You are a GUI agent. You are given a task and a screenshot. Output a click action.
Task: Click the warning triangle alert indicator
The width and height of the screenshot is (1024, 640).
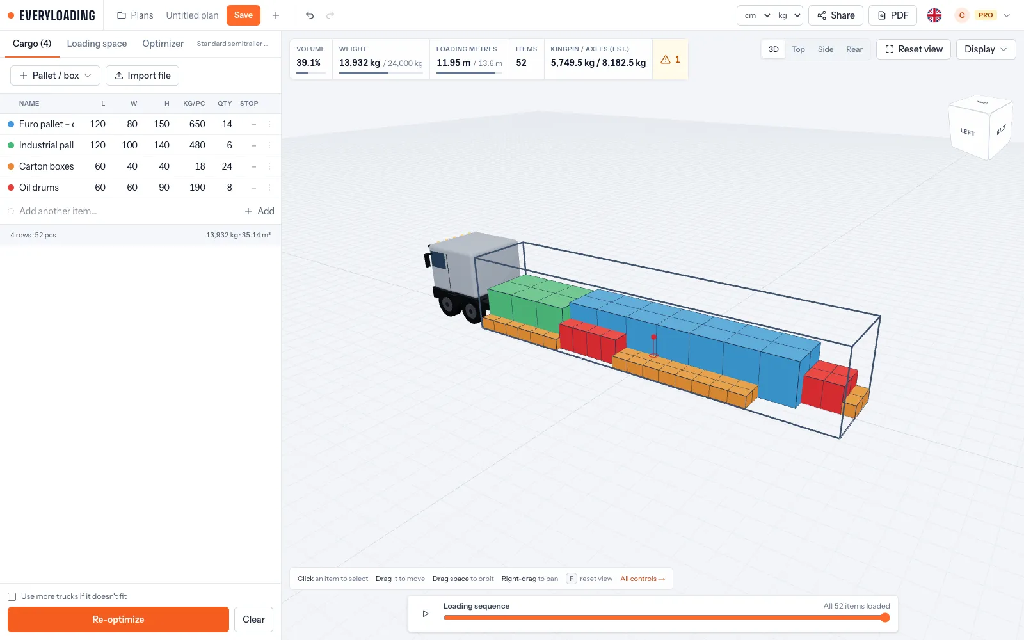click(x=670, y=60)
